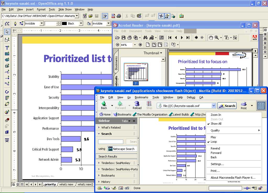Viewport: 268px width, 193px height.
Task: Click the Back arrow in Mozilla toolbar
Action: click(104, 105)
